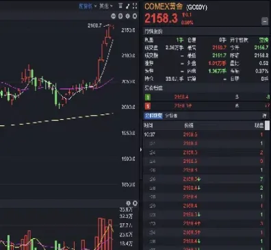Expand the blue price-adjustment dropdown above chart
Viewport: 271px width, 250px height.
pos(88,6)
